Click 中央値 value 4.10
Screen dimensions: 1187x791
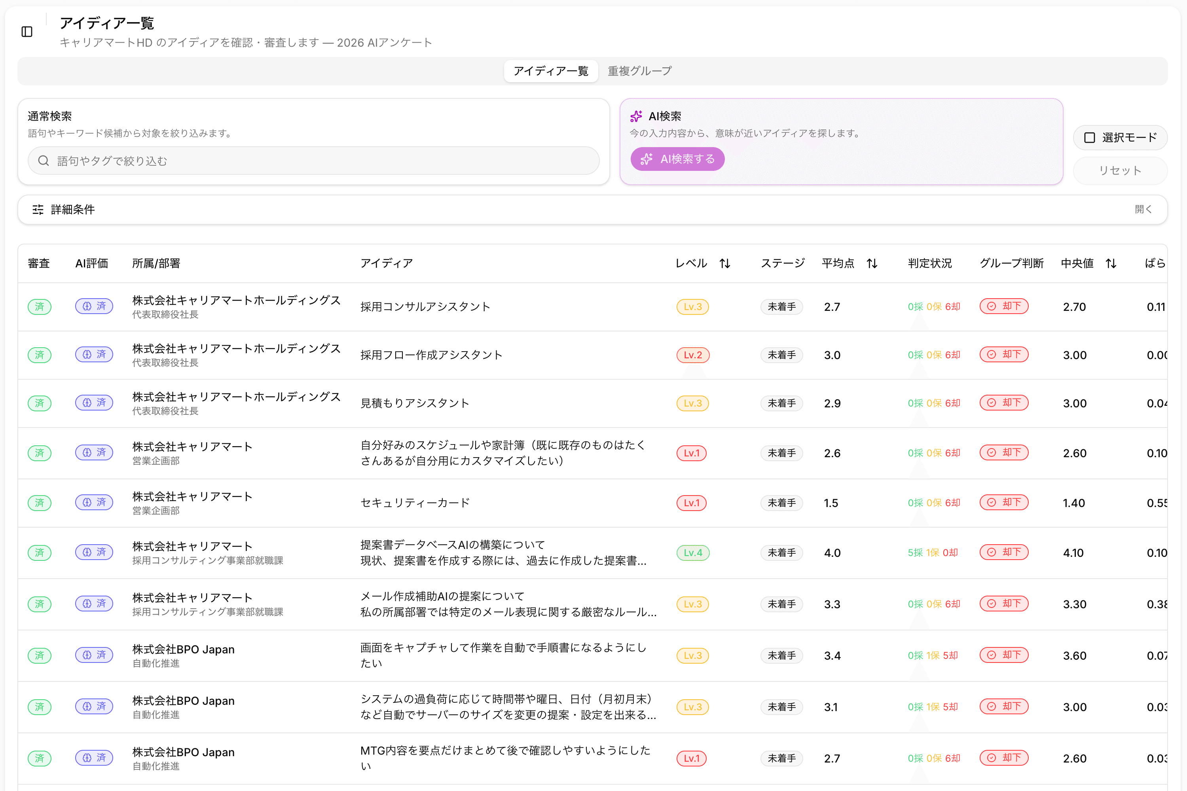coord(1073,553)
